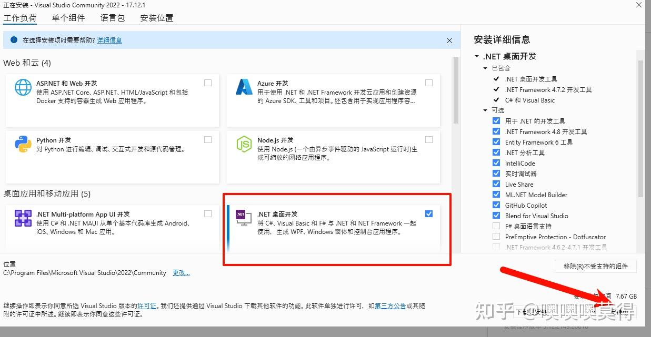Click the Azure 开发 workload icon
Screen dimensions: 651x337
point(244,87)
